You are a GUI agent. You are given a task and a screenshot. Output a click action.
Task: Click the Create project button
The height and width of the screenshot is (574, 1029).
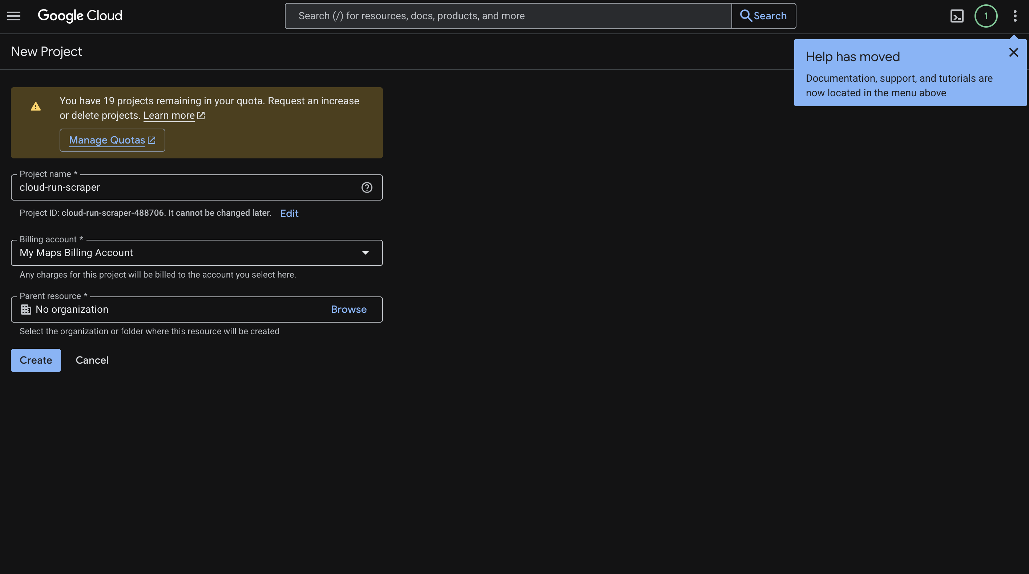[36, 360]
